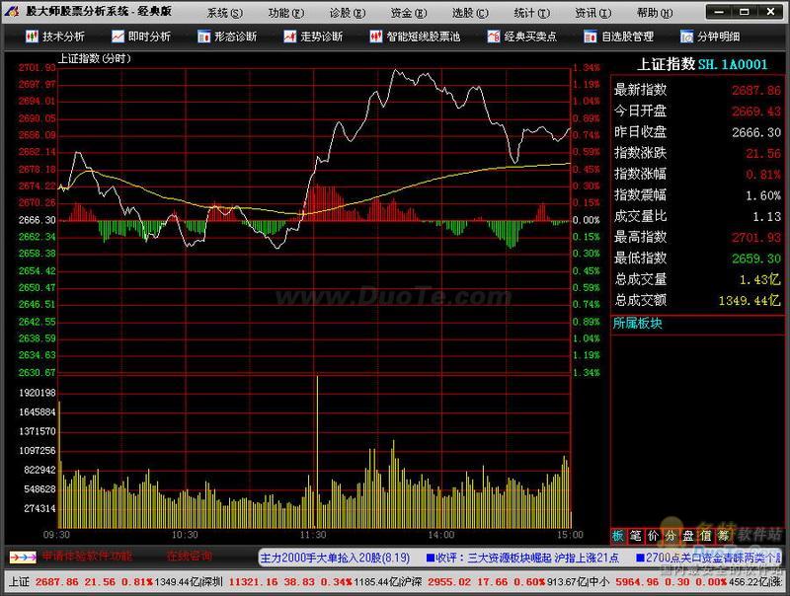Click the 昨日收盘 value 2666.30

coord(756,132)
